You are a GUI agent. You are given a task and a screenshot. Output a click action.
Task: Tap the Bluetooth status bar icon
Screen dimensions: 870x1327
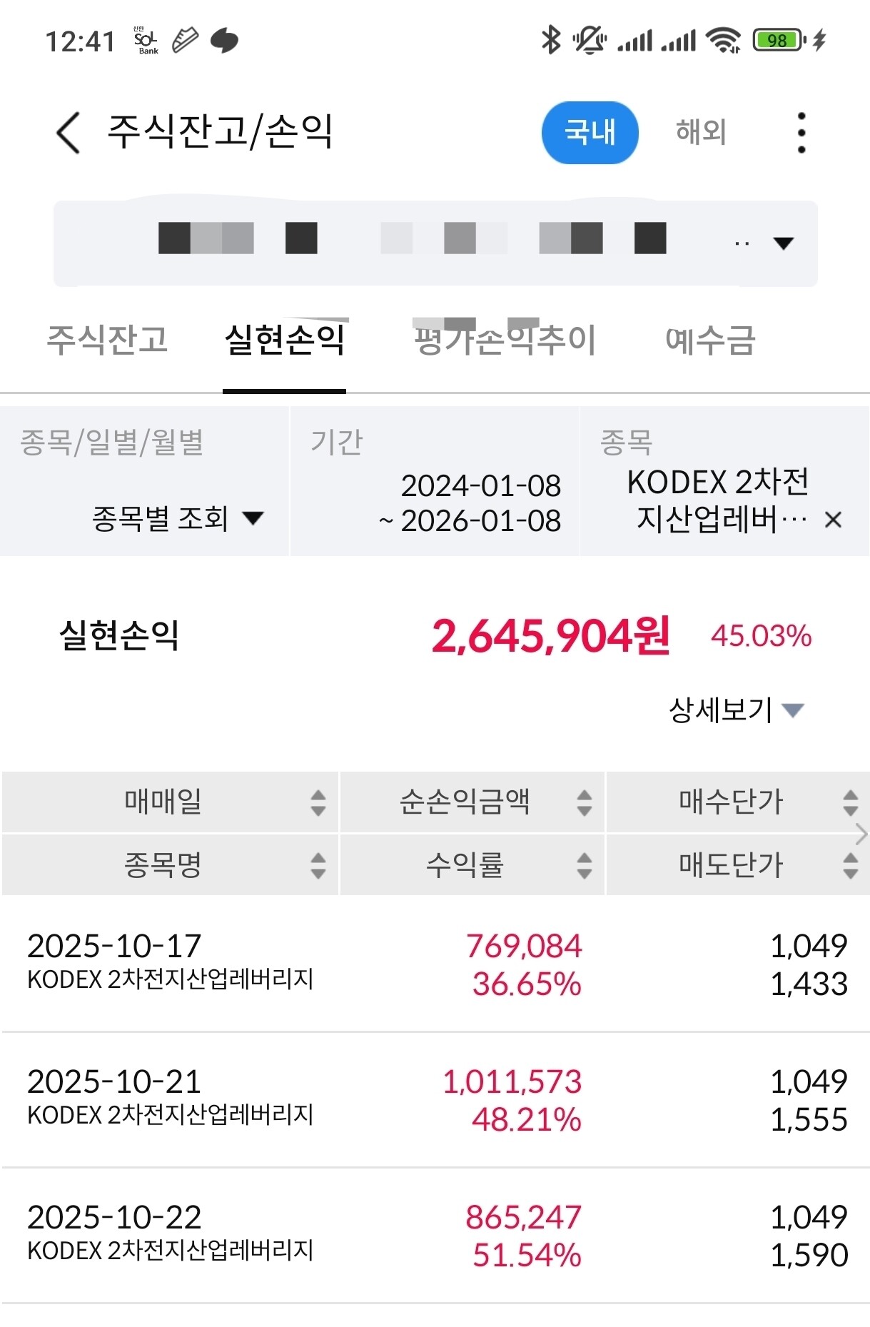[550, 40]
